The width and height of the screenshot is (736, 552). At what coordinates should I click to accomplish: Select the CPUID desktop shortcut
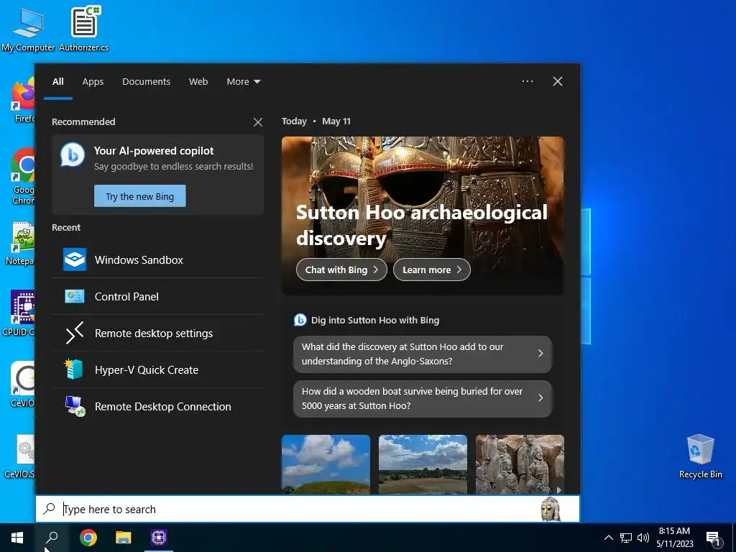pos(19,313)
